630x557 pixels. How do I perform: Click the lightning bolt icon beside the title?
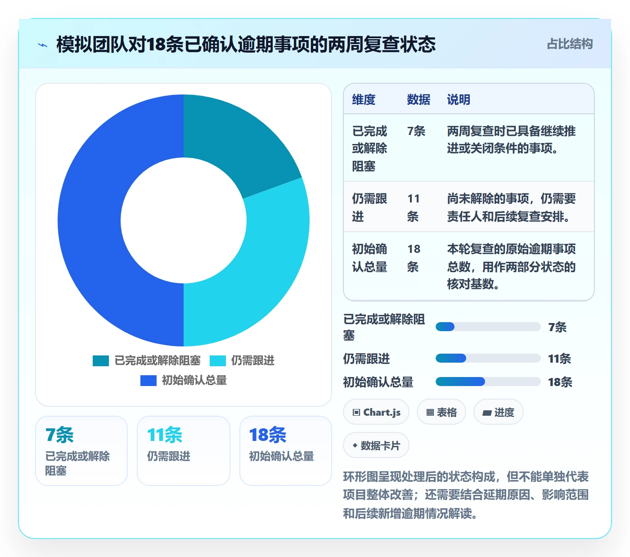tap(43, 45)
